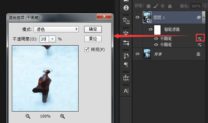Open the 填充 fill dropdown arrow

point(205,6)
